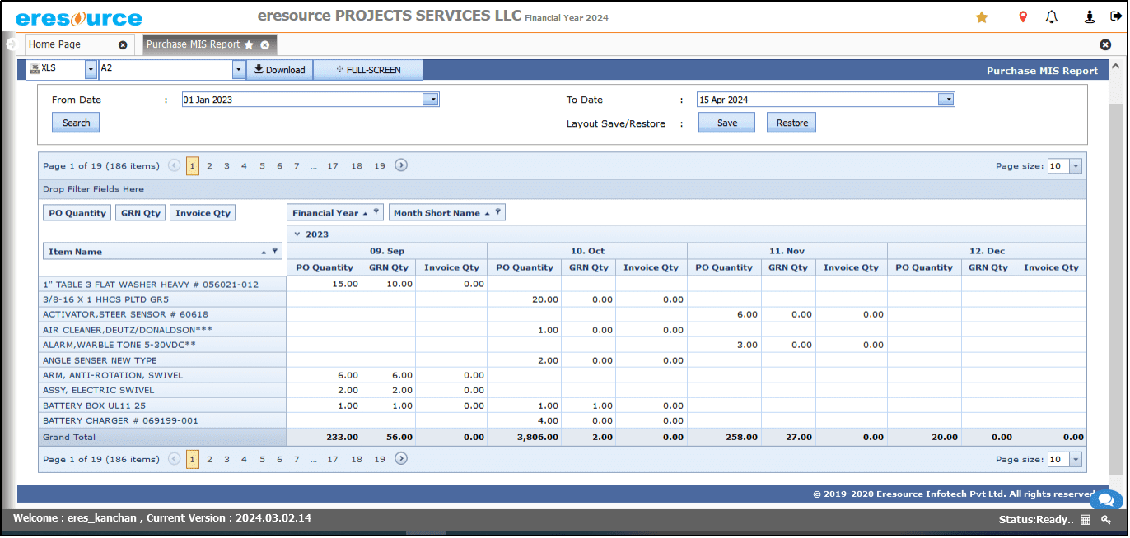Switch to the Home Page tab
The width and height of the screenshot is (1130, 538).
[55, 44]
